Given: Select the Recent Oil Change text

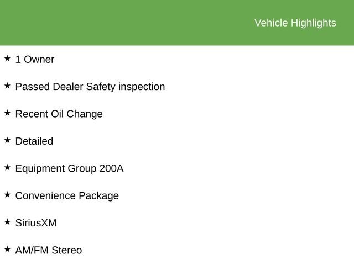Looking at the screenshot, I should coord(59,114).
